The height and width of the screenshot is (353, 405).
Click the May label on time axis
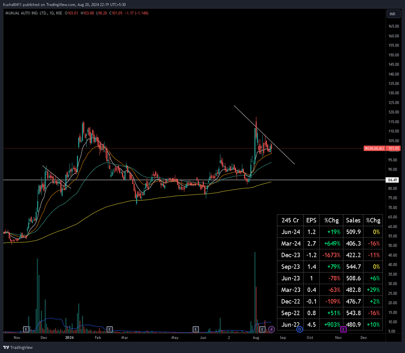point(175,337)
